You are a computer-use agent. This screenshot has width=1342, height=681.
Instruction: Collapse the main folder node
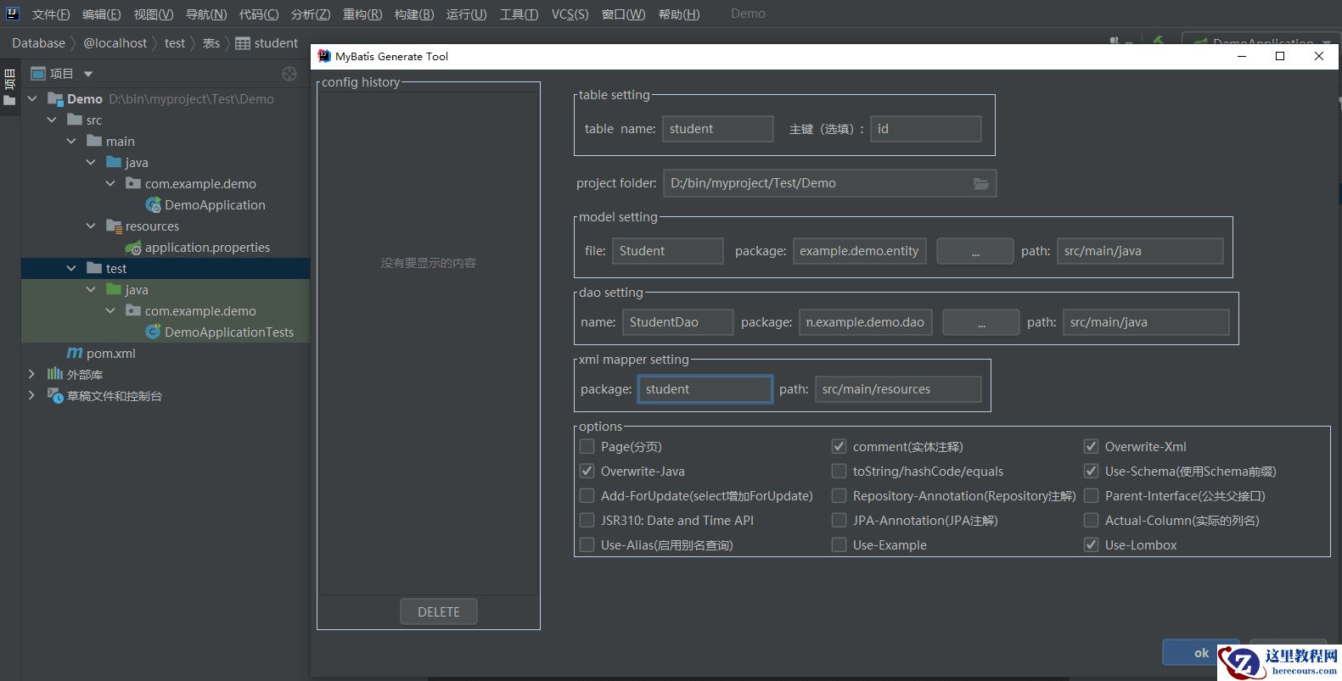(x=71, y=142)
